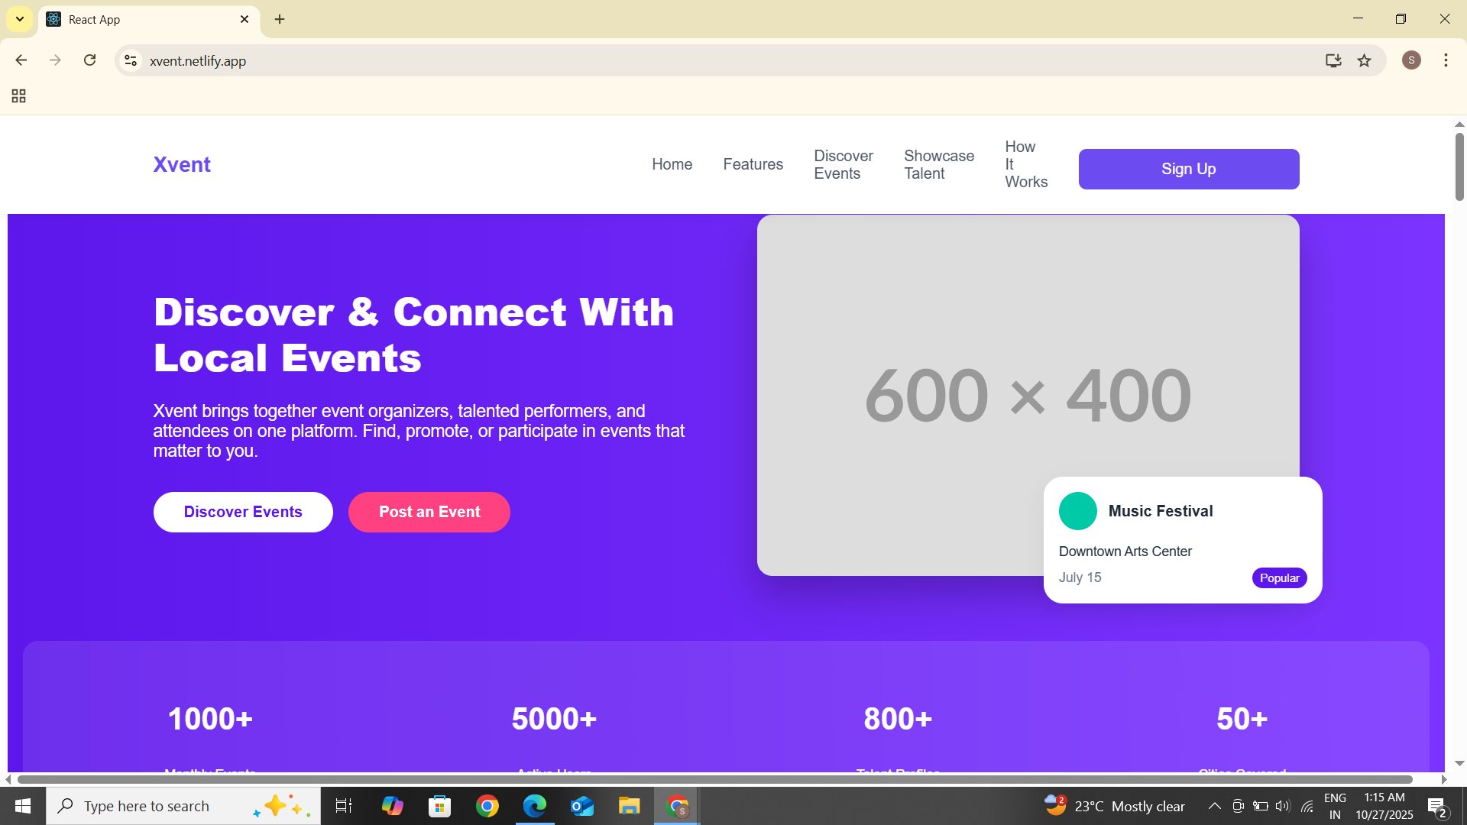Click the white Discover Events button
The width and height of the screenshot is (1467, 825).
(x=243, y=512)
